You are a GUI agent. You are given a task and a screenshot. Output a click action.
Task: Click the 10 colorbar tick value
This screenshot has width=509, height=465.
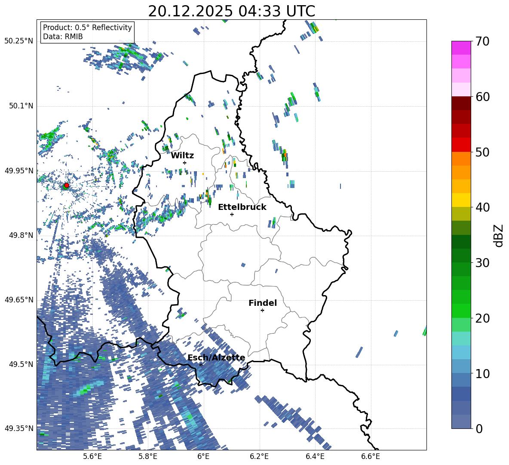pyautogui.click(x=482, y=373)
